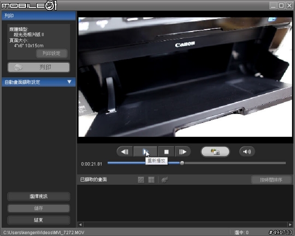
Task: Click the 超光亮相片紙 II media type text
Action: pyautogui.click(x=29, y=35)
